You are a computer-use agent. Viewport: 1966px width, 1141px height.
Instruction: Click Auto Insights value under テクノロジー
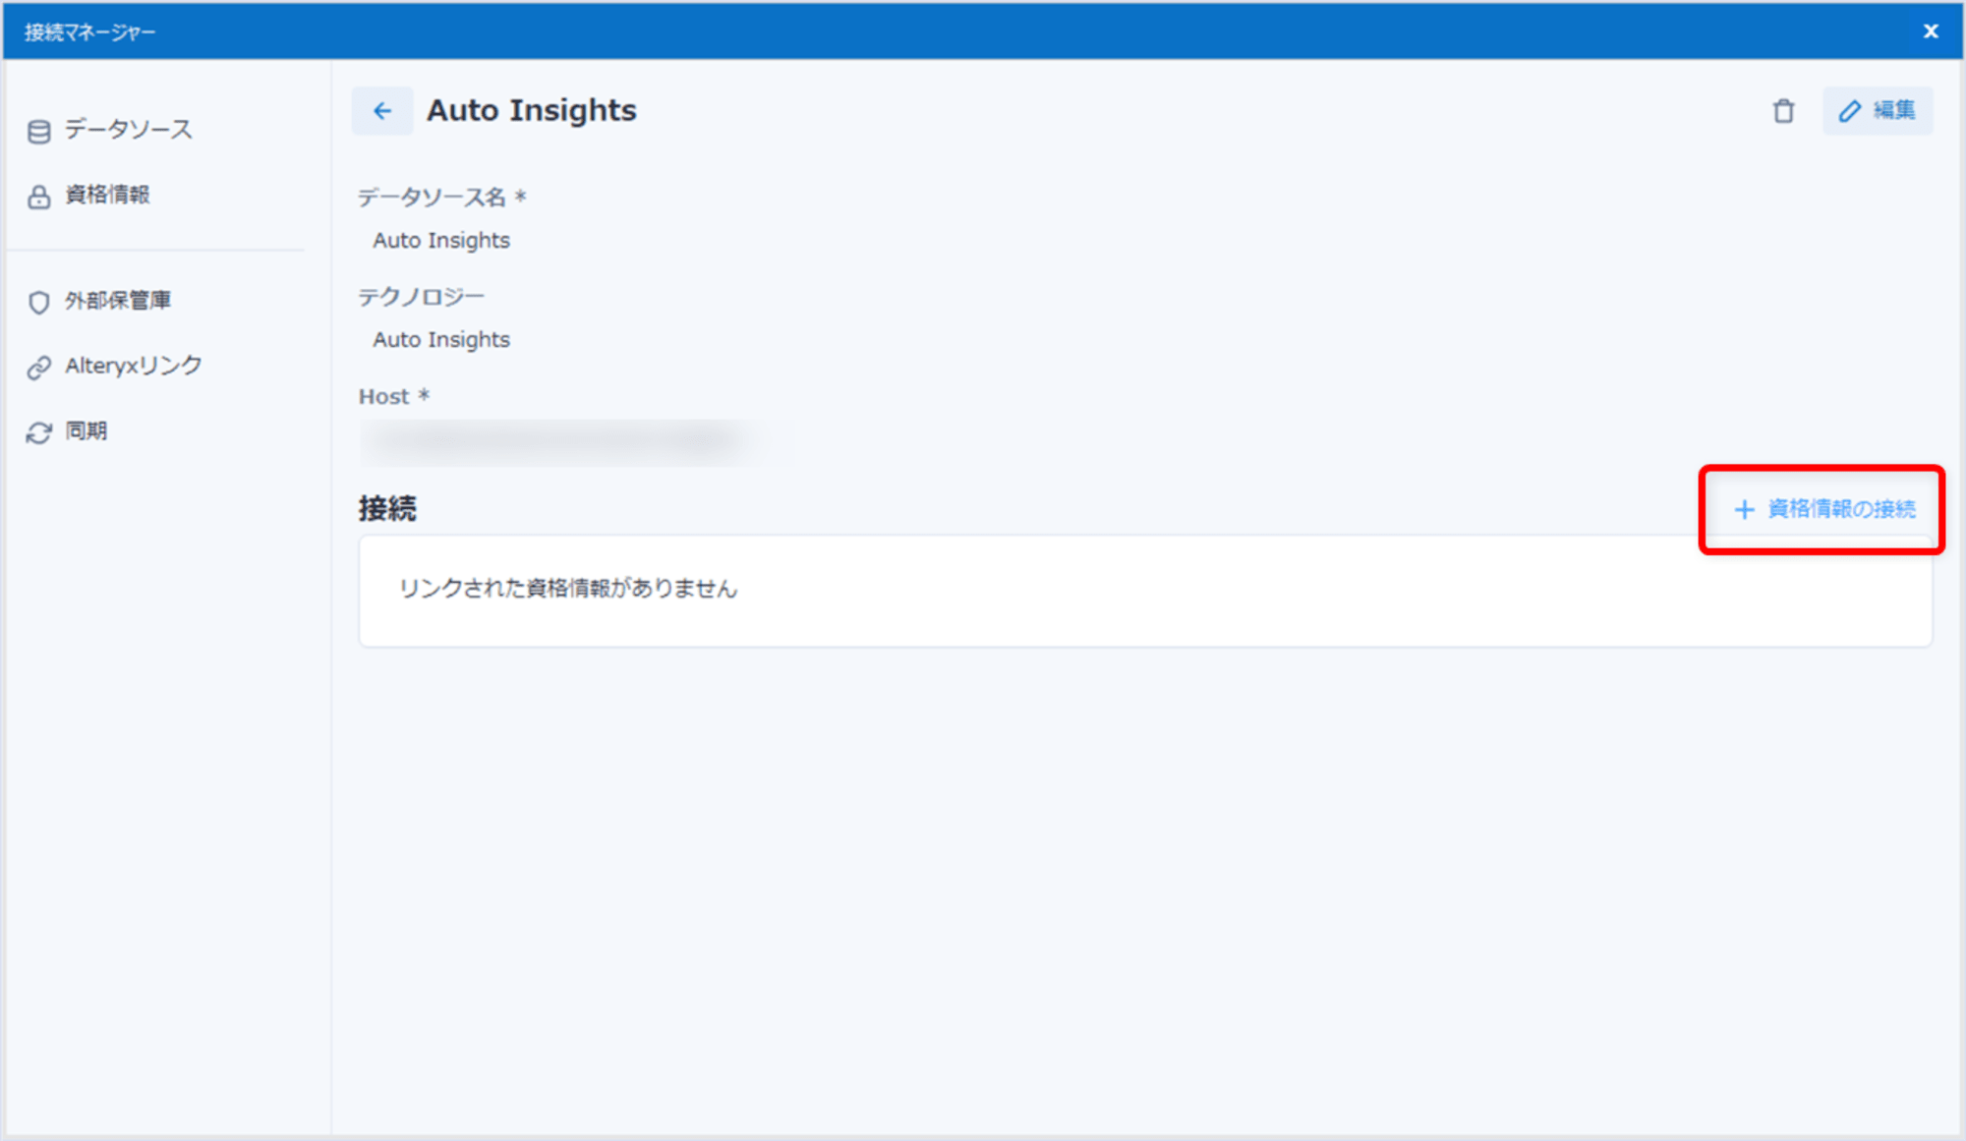pyautogui.click(x=441, y=339)
